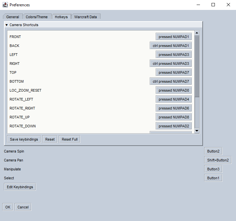Confirm preferences with OK
The image size is (236, 221).
(x=8, y=207)
